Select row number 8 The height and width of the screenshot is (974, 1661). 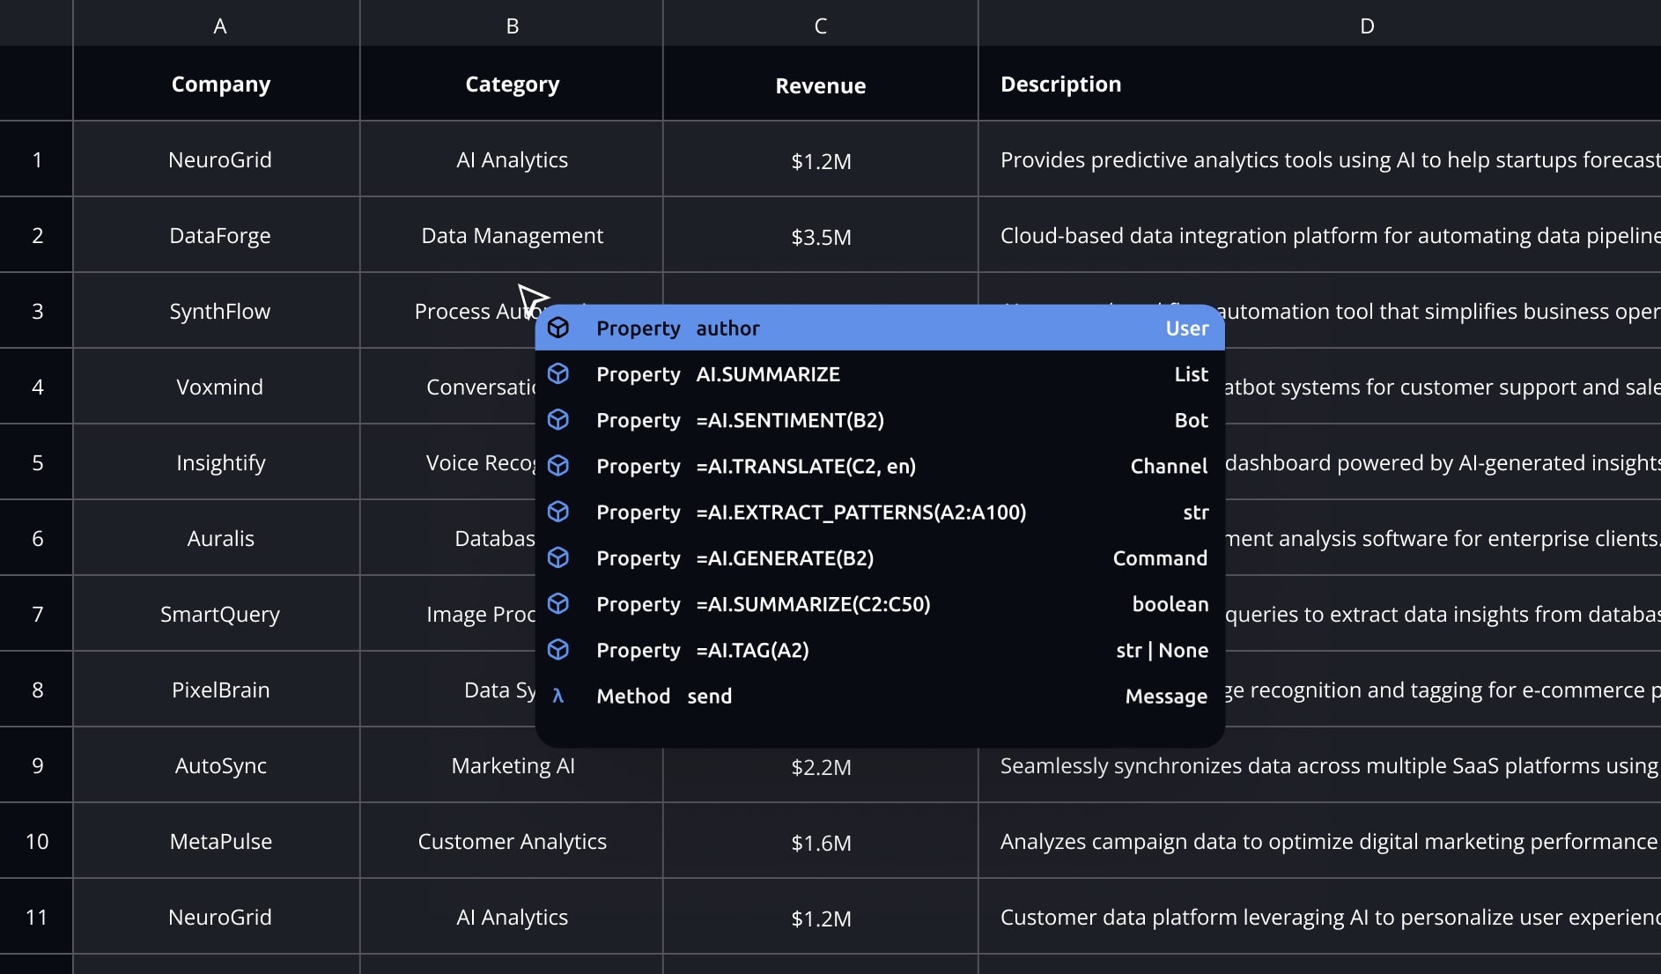(36, 689)
